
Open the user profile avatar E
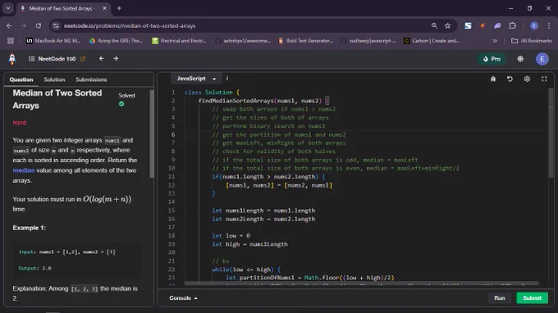[x=542, y=59]
